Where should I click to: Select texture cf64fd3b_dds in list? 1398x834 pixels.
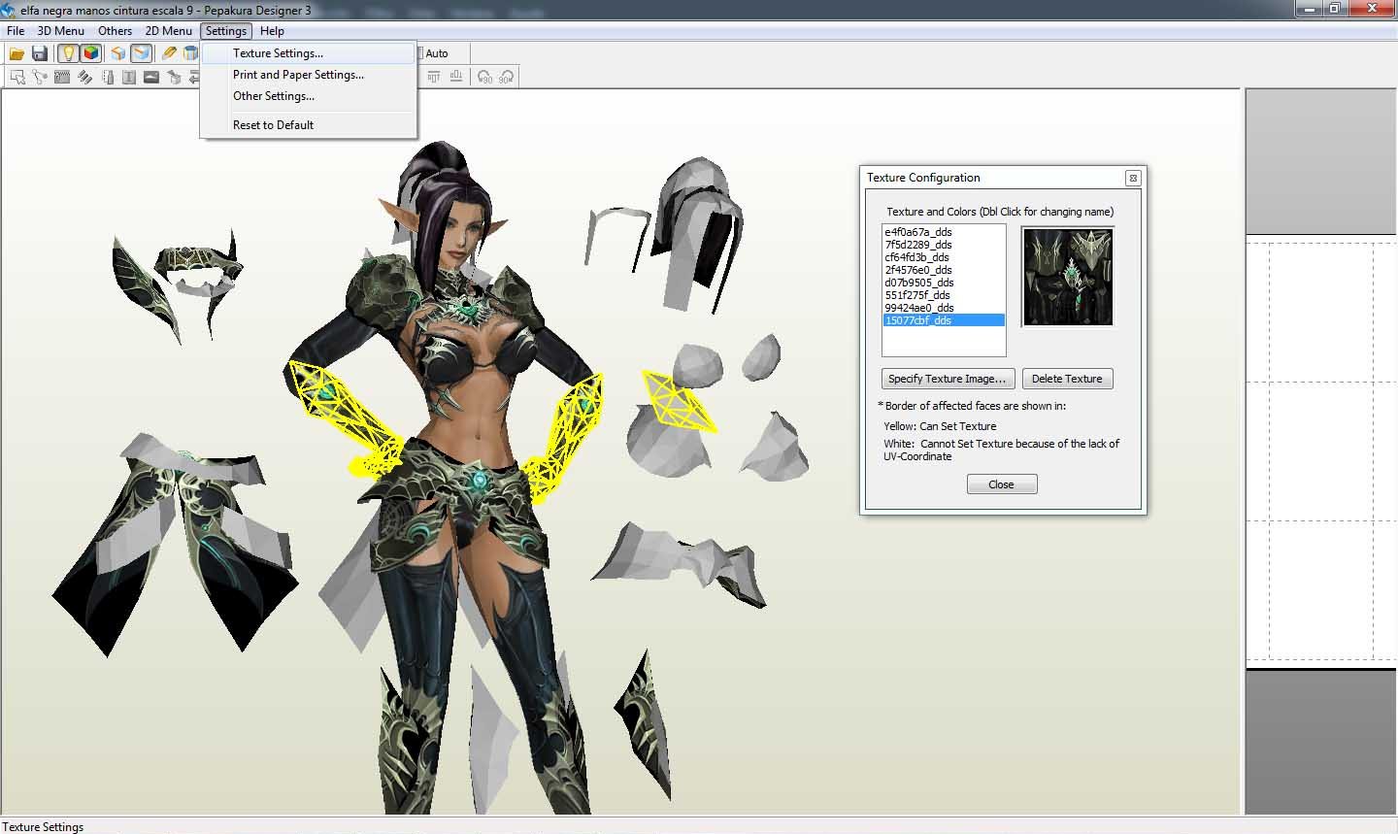[x=943, y=257]
